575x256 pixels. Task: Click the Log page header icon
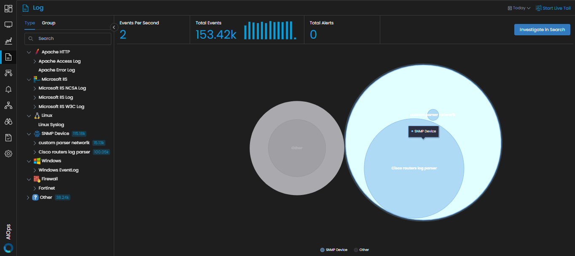pyautogui.click(x=25, y=8)
